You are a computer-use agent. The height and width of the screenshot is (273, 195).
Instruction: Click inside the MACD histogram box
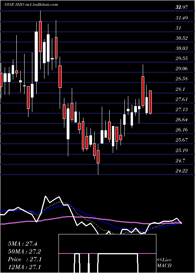pyautogui.click(x=107, y=253)
